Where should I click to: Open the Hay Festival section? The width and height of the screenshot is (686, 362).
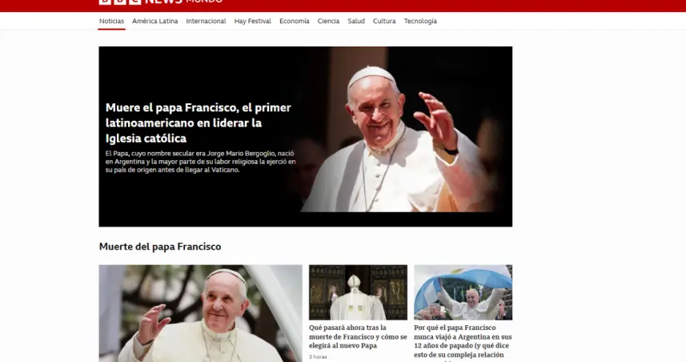[252, 22]
